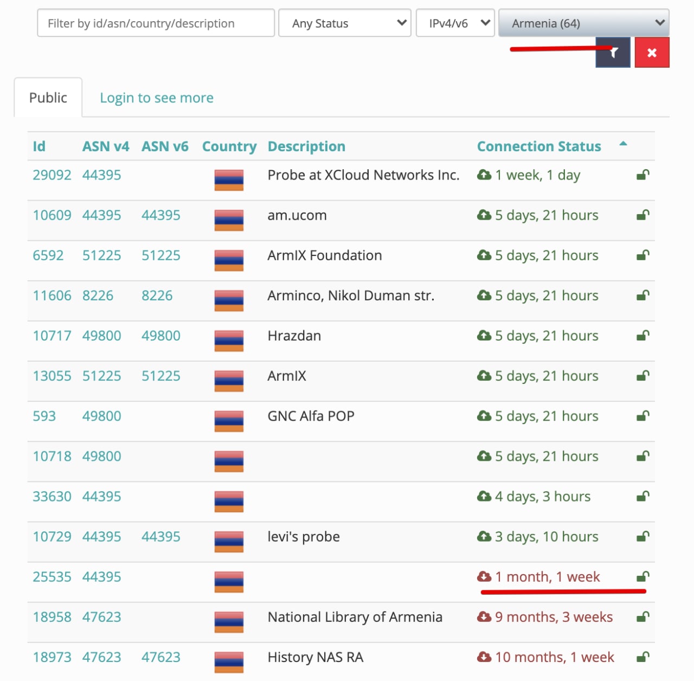Sort by Description column header
Viewport: 694px width, 681px height.
tap(306, 146)
